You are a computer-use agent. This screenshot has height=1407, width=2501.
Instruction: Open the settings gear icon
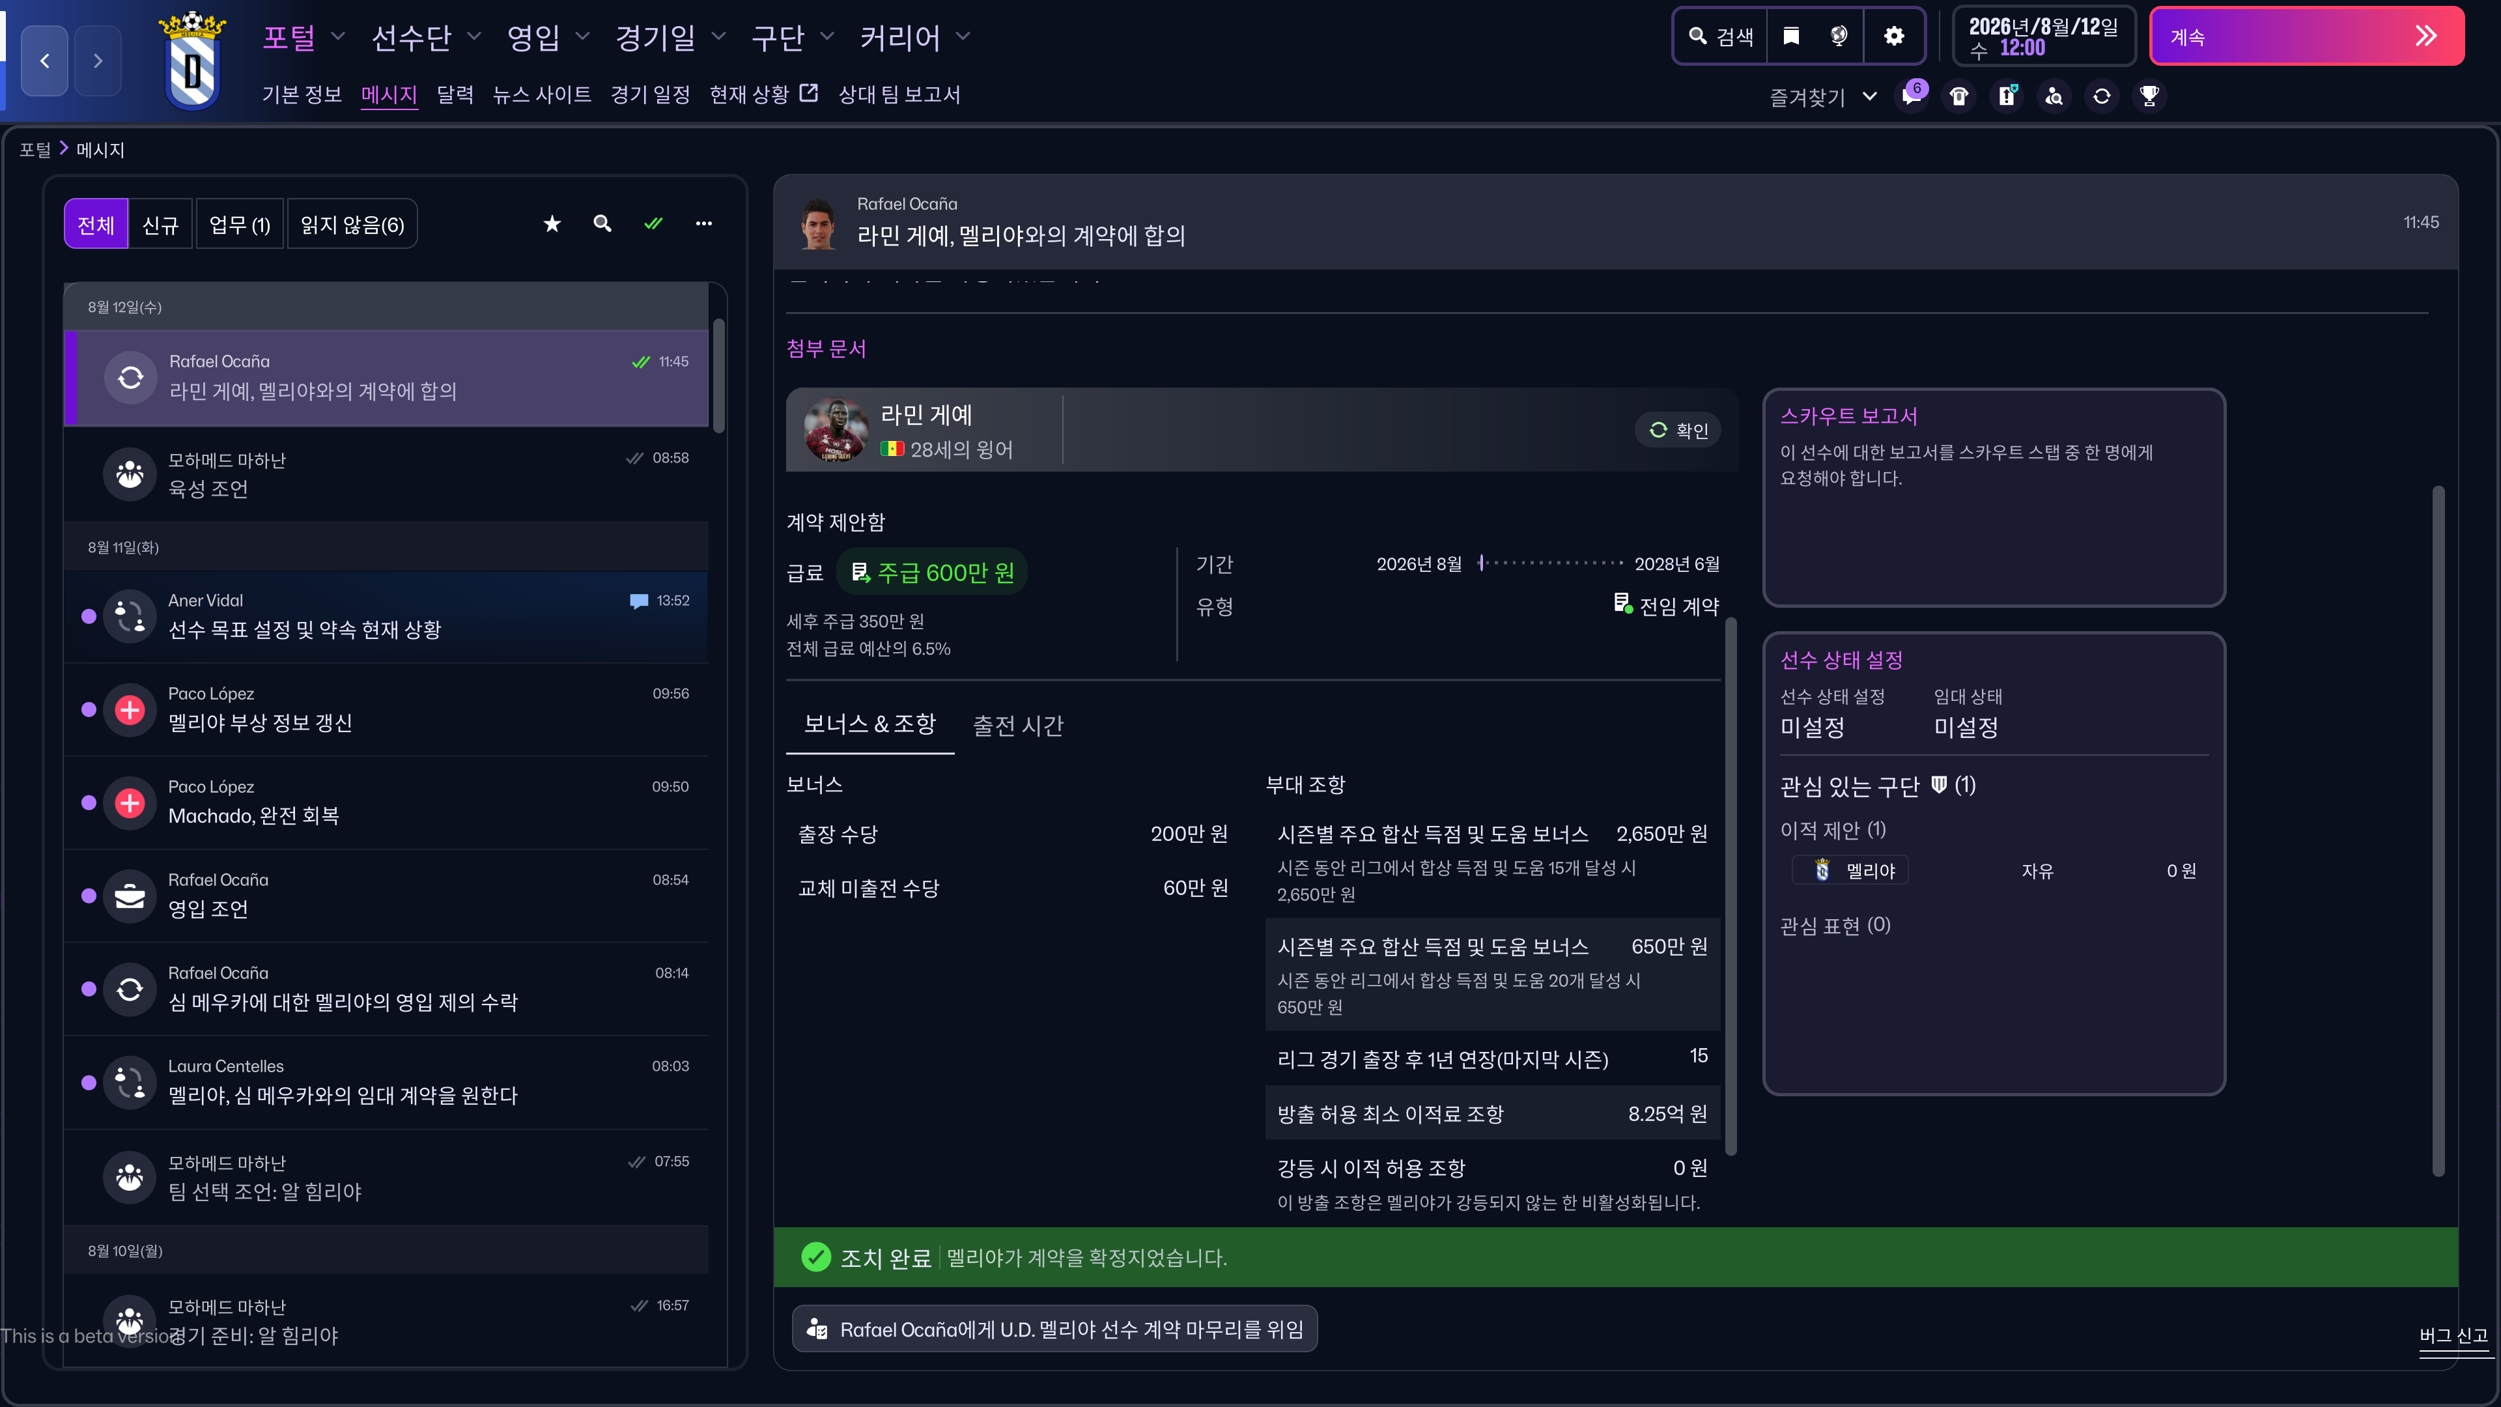1893,37
